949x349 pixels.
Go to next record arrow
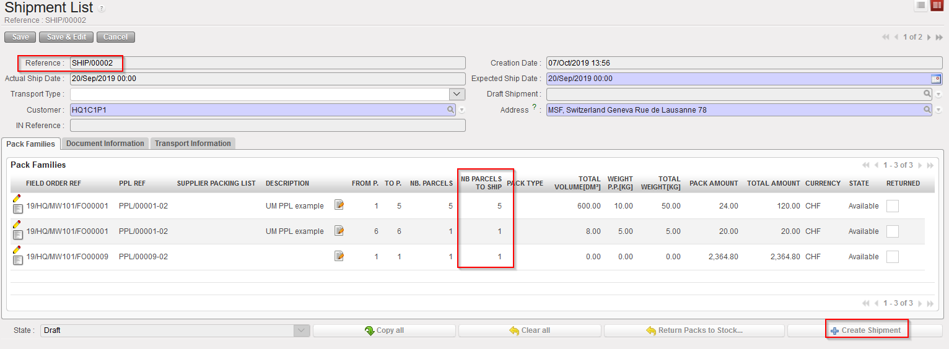click(x=929, y=37)
